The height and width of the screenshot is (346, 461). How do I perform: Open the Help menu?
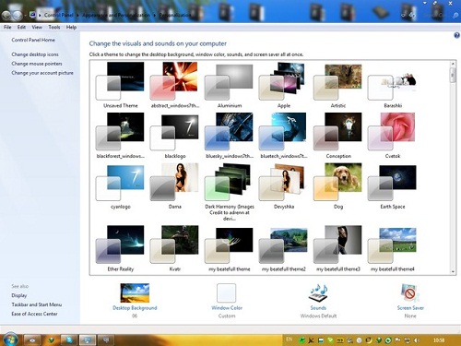click(71, 27)
